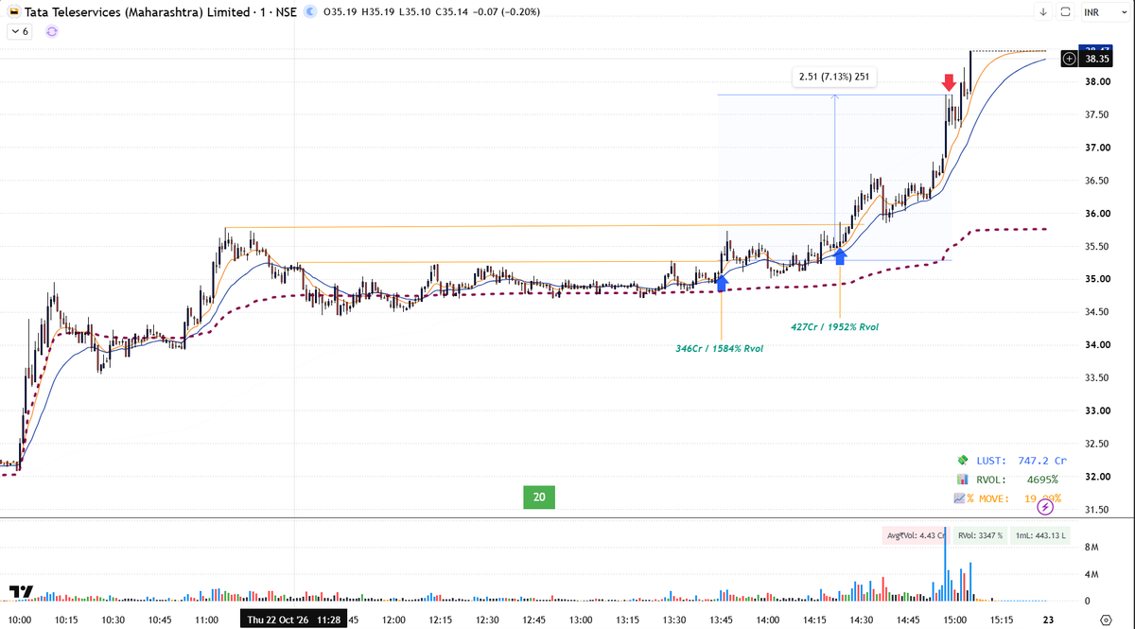Click the purple refresh icon near legend
The width and height of the screenshot is (1135, 629).
[x=51, y=31]
